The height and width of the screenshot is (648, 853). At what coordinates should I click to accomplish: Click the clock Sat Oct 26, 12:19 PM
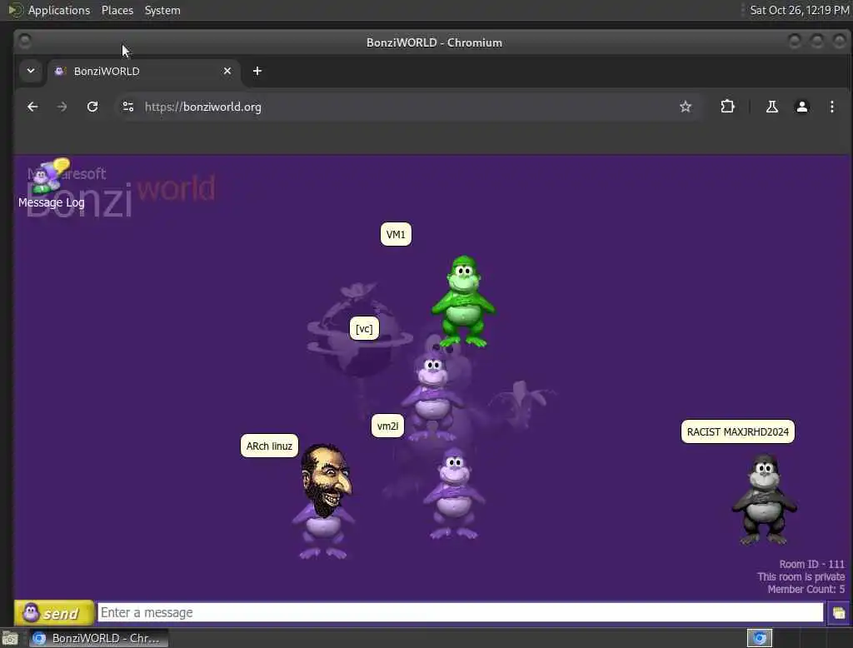click(799, 10)
